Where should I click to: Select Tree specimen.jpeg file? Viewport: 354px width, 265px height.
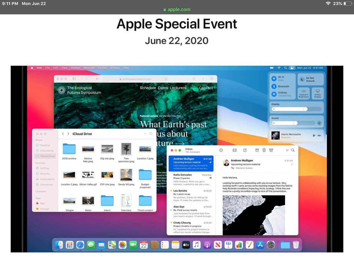tap(126, 153)
